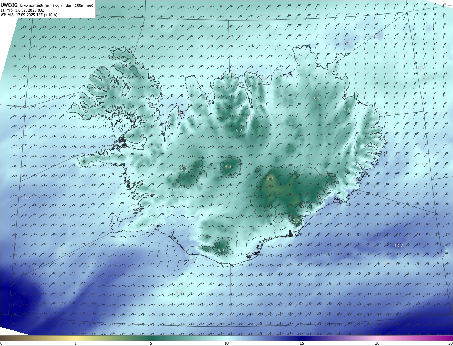The width and height of the screenshot is (453, 346).
Task: Click the 5.2 value in north-central Iceland
Action: pyautogui.click(x=239, y=131)
